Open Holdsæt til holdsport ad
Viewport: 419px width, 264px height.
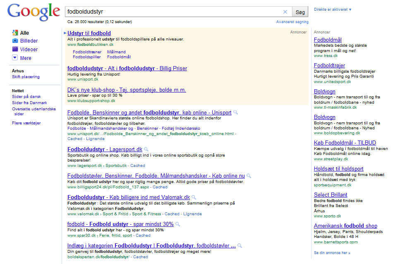pyautogui.click(x=339, y=169)
